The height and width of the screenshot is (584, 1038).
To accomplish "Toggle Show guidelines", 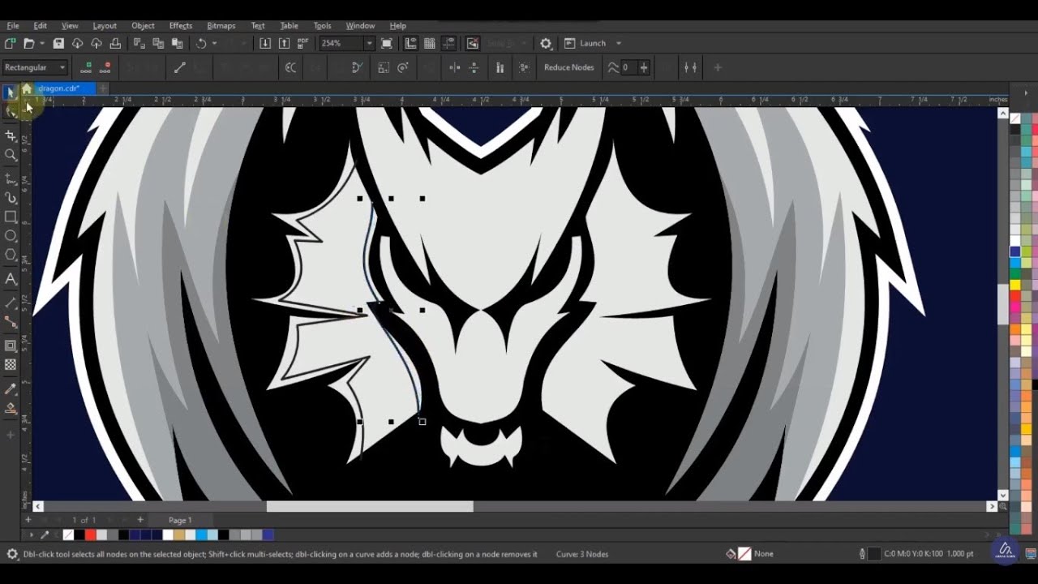I will tap(448, 43).
